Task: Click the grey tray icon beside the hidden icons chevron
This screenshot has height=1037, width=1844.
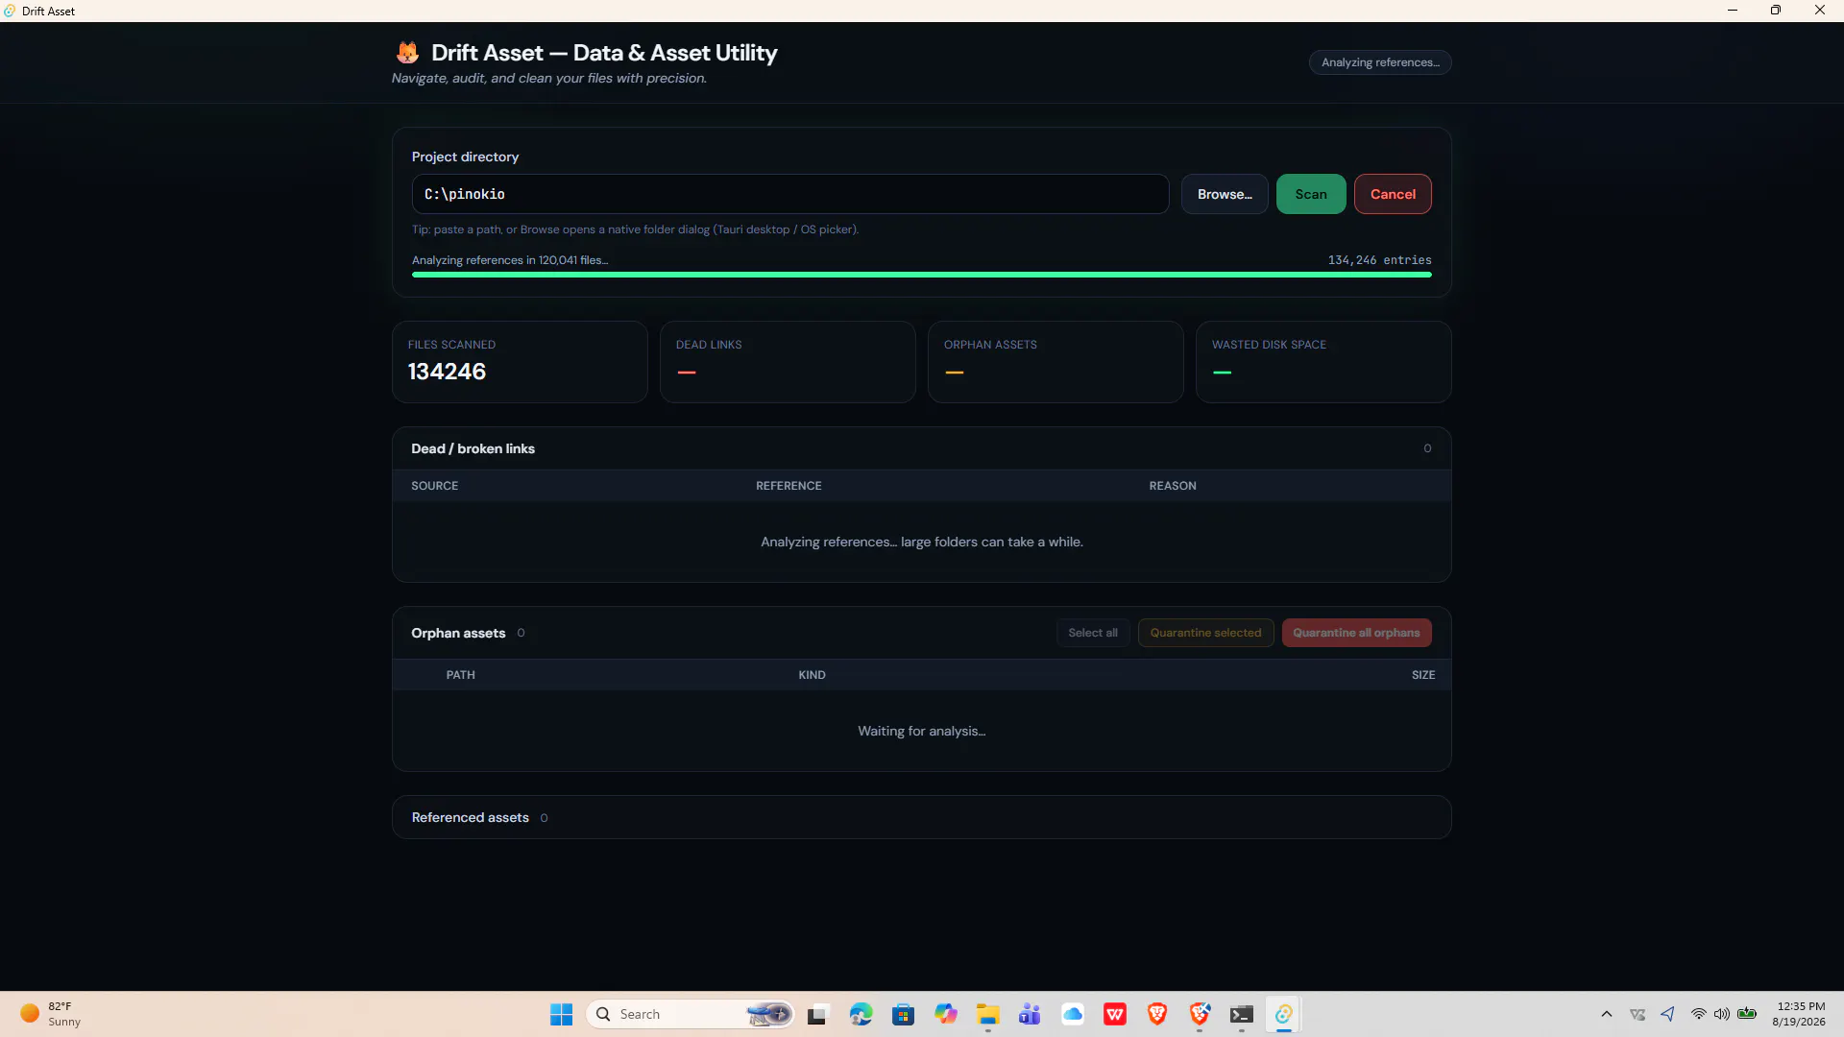Action: (1638, 1014)
